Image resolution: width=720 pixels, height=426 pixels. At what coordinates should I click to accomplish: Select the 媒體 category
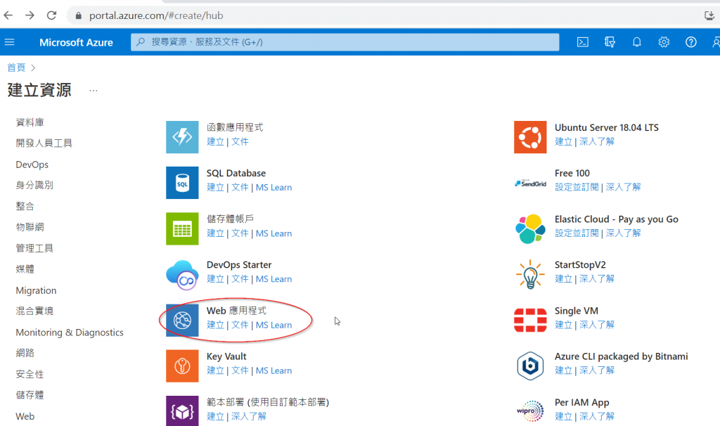tap(25, 269)
